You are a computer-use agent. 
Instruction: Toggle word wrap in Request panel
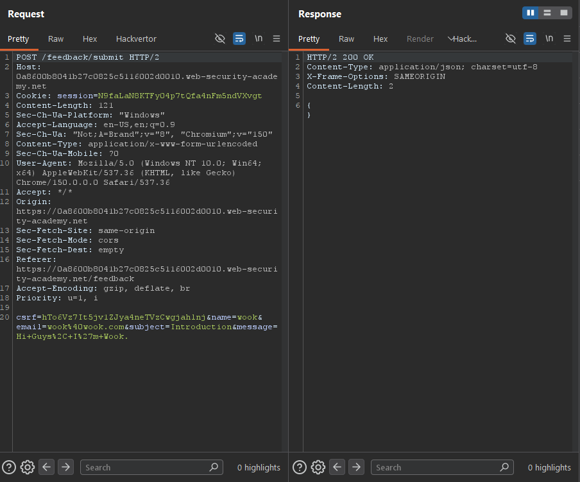239,39
